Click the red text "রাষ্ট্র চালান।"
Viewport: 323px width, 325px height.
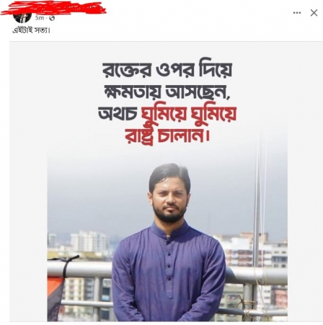[x=167, y=136]
